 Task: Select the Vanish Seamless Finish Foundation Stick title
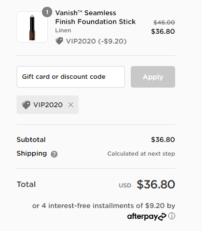tap(95, 17)
